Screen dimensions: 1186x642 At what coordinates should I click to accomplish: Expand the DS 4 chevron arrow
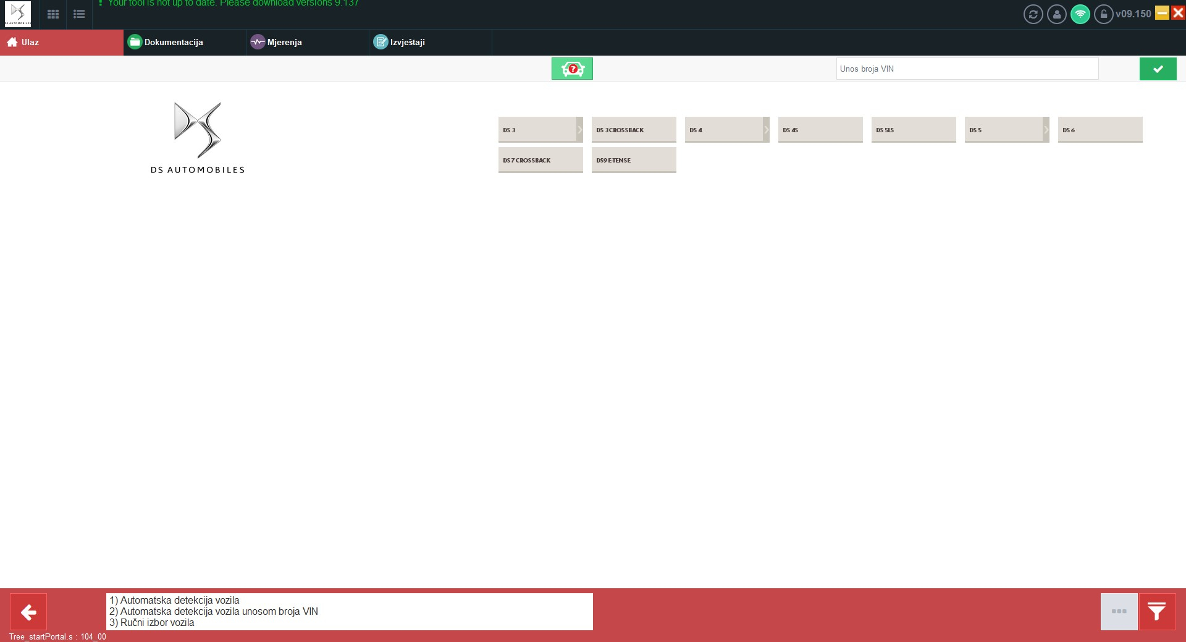click(766, 130)
